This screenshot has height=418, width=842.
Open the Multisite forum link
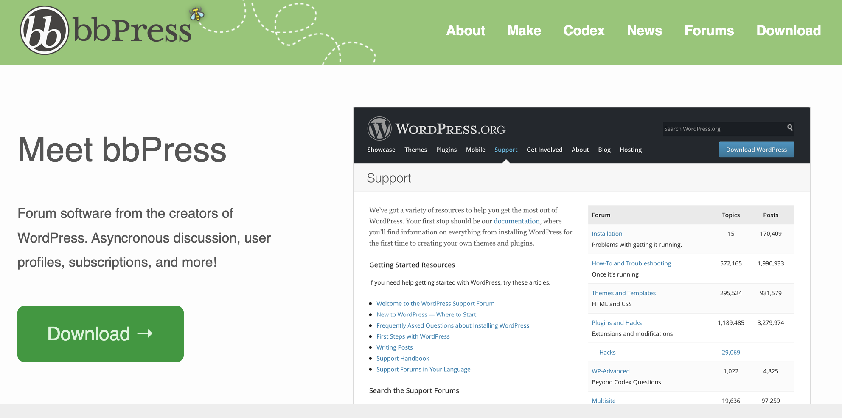tap(603, 401)
